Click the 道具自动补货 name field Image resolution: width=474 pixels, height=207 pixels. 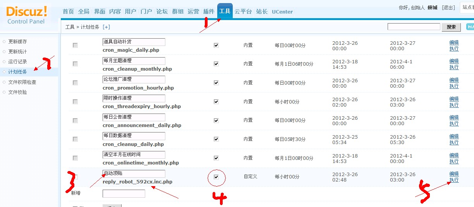tap(134, 42)
